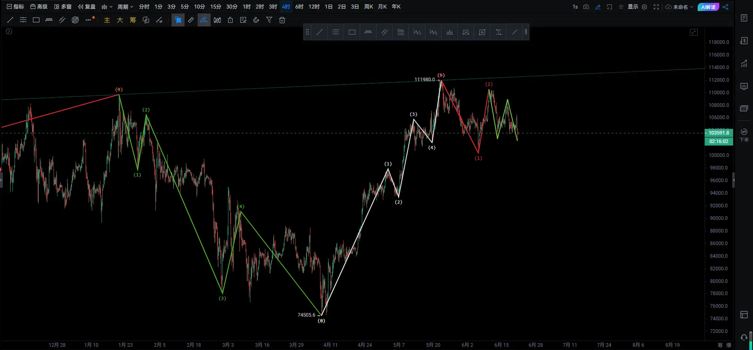Image resolution: width=753 pixels, height=350 pixels.
Task: Enter fullscreen chart mode
Action: click(x=656, y=7)
